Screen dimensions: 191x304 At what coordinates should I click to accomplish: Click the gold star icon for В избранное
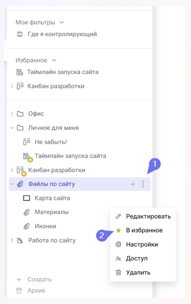click(118, 230)
